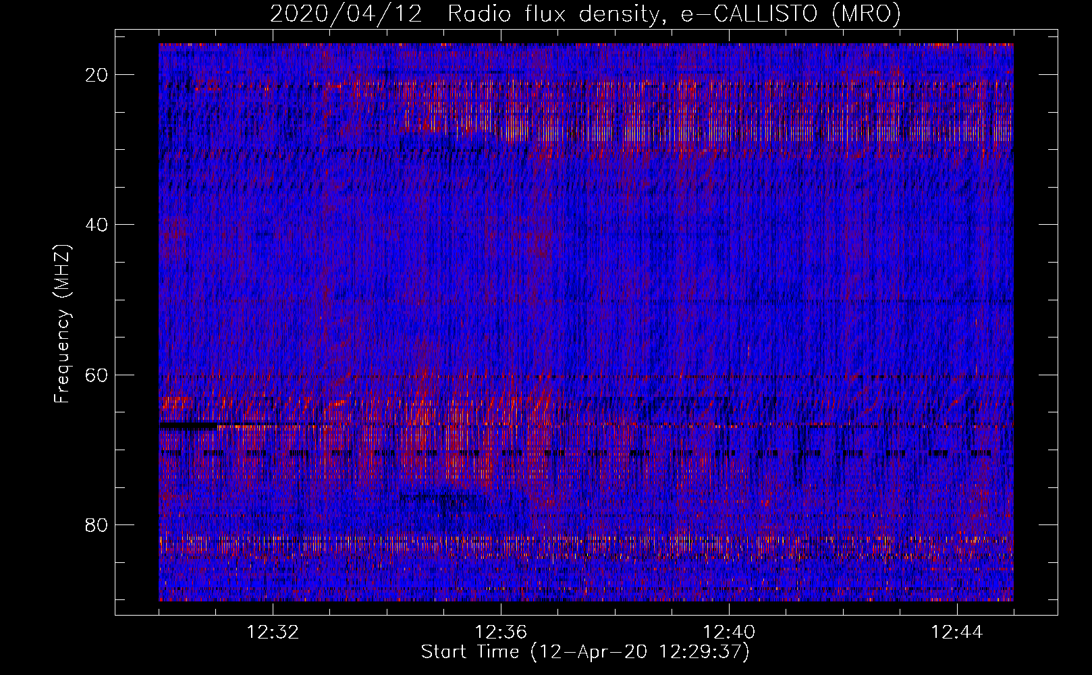Click the 12:44 time tick label
The width and height of the screenshot is (1092, 675).
pyautogui.click(x=957, y=632)
